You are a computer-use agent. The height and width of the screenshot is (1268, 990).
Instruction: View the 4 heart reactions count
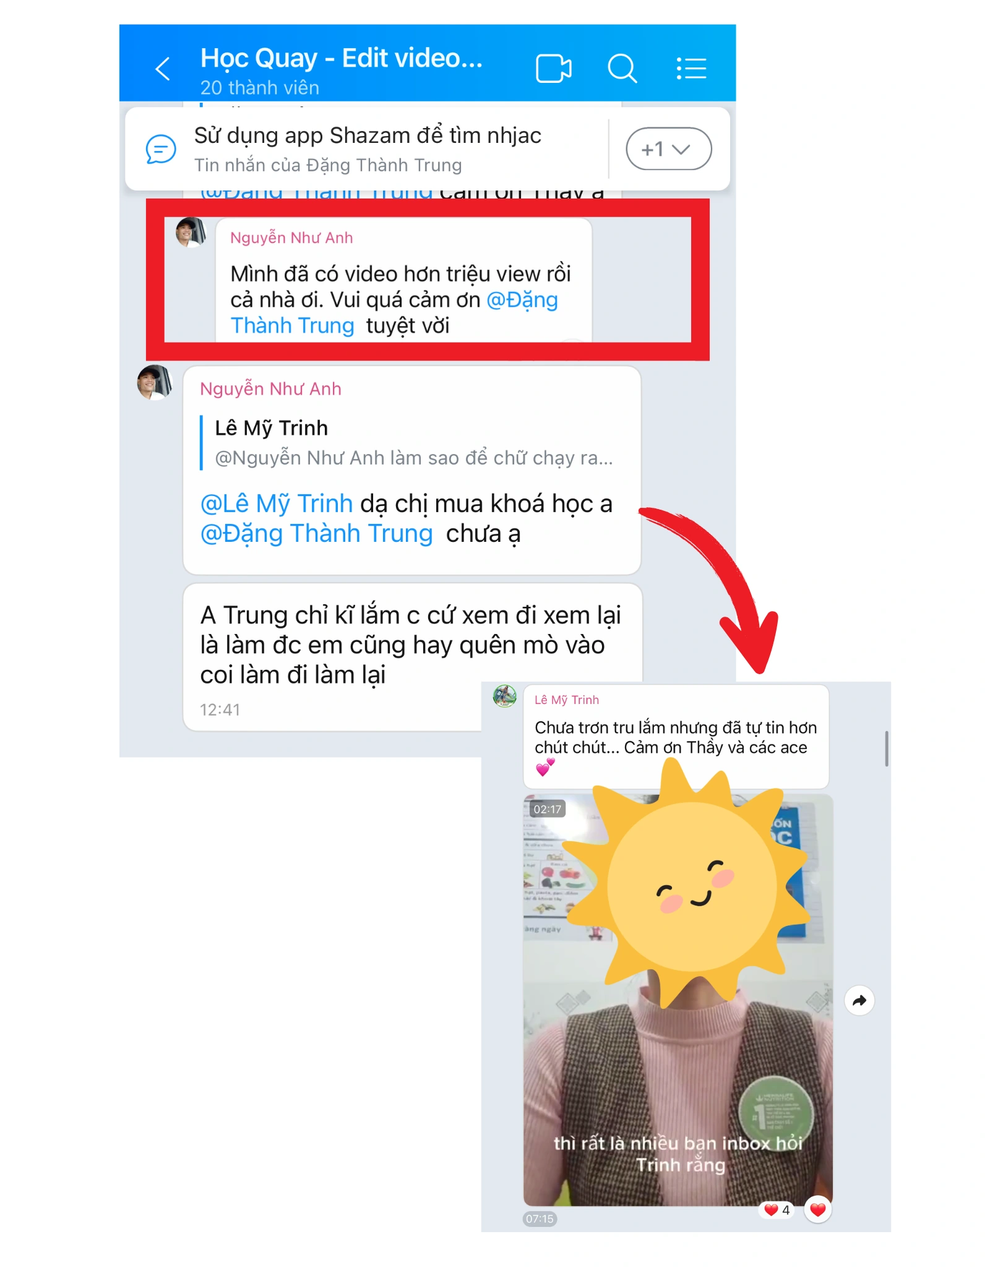click(x=778, y=1210)
